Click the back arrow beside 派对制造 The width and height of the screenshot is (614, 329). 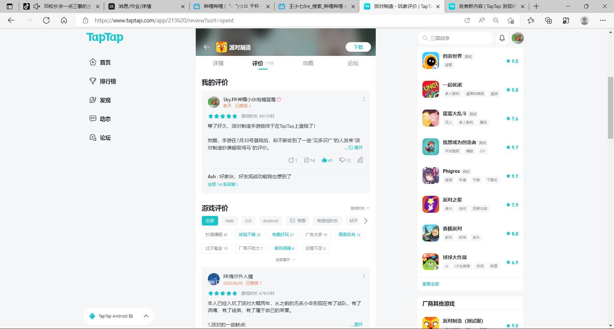coord(207,47)
